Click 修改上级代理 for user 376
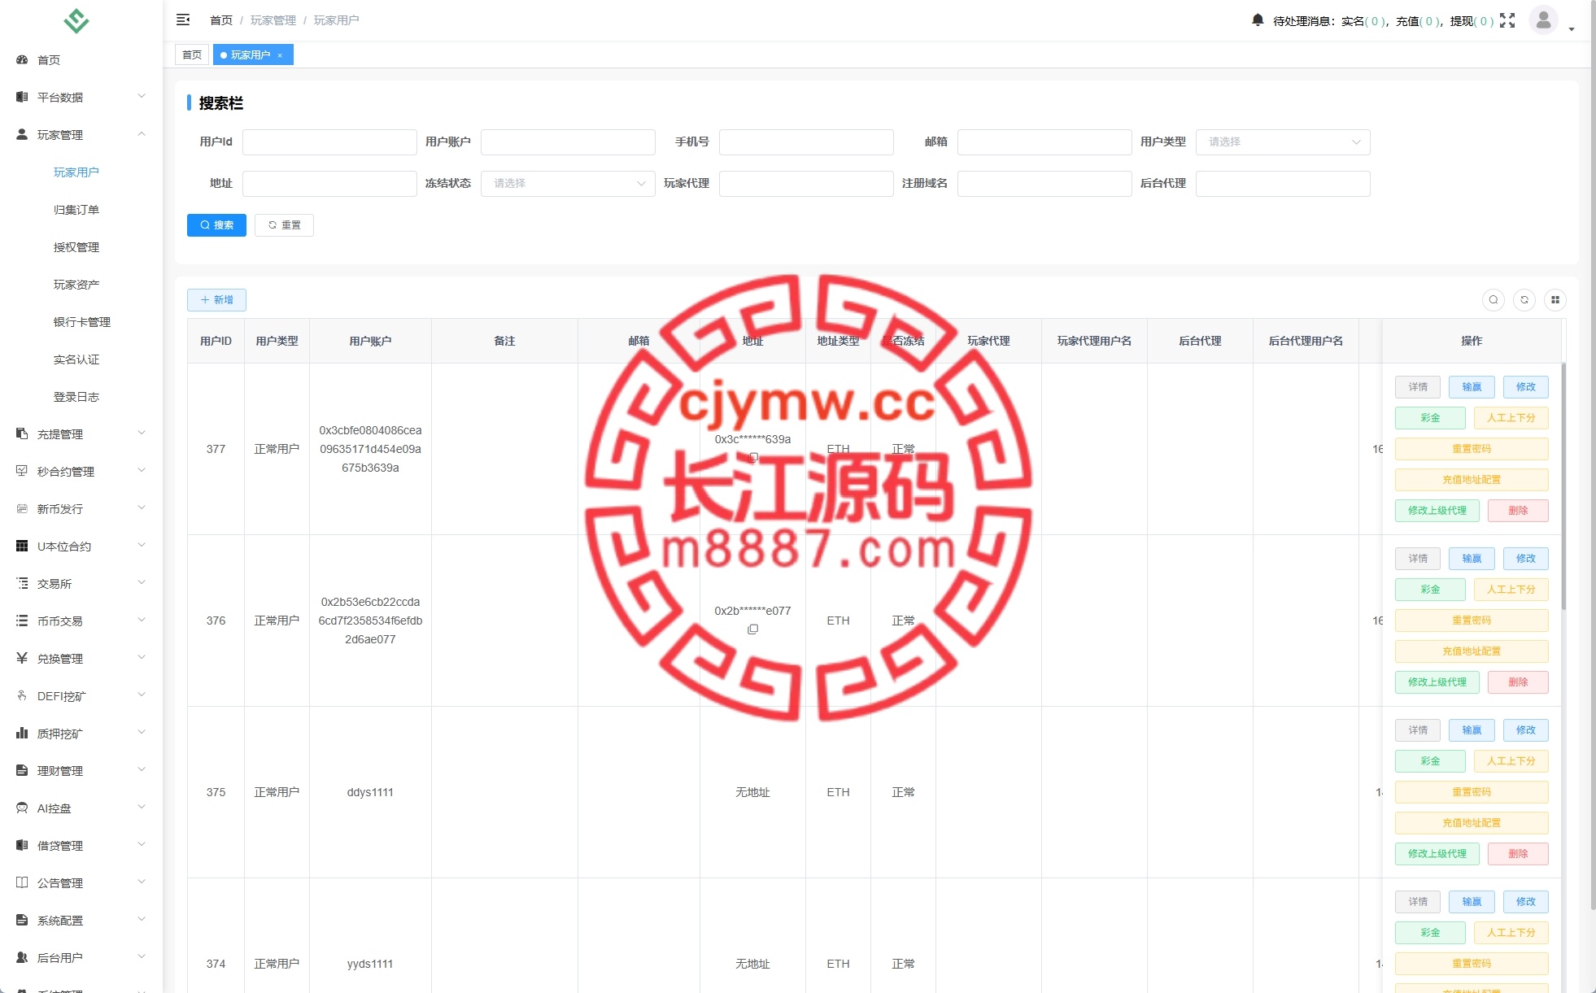Viewport: 1596px width, 993px height. (x=1437, y=682)
